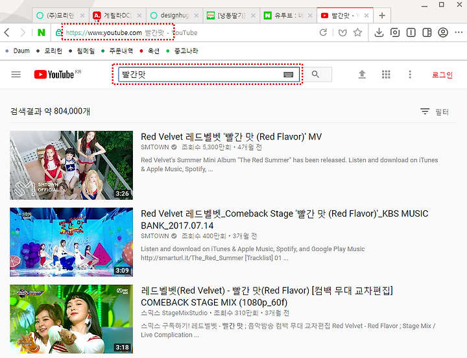Open the YouTube apps grid icon
Viewport: 467px width, 358px height.
pos(386,74)
